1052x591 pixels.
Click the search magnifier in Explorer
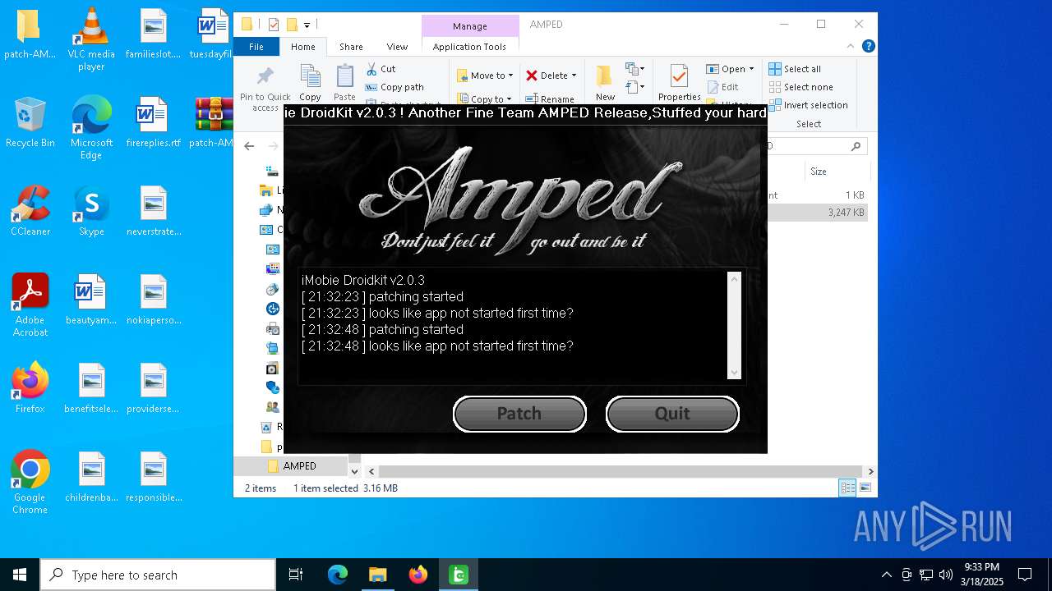[x=856, y=146]
